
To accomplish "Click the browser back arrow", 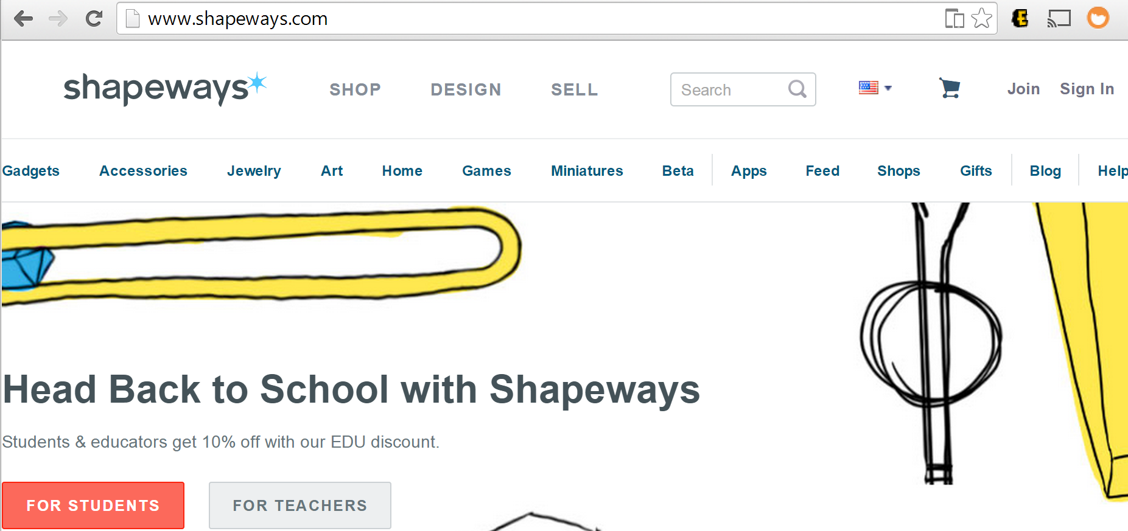I will pyautogui.click(x=23, y=19).
